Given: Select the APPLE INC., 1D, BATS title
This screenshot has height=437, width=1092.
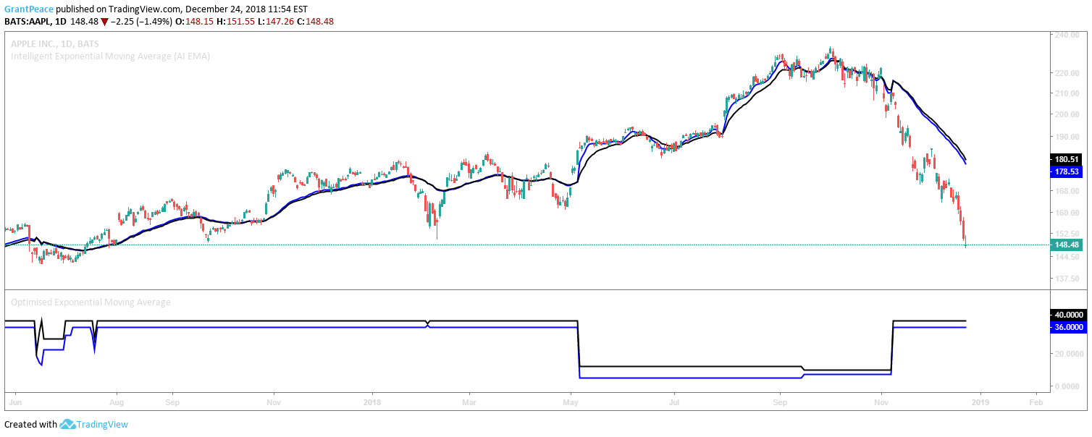Looking at the screenshot, I should pyautogui.click(x=55, y=44).
